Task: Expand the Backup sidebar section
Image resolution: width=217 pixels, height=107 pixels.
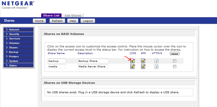Action: tap(18, 52)
